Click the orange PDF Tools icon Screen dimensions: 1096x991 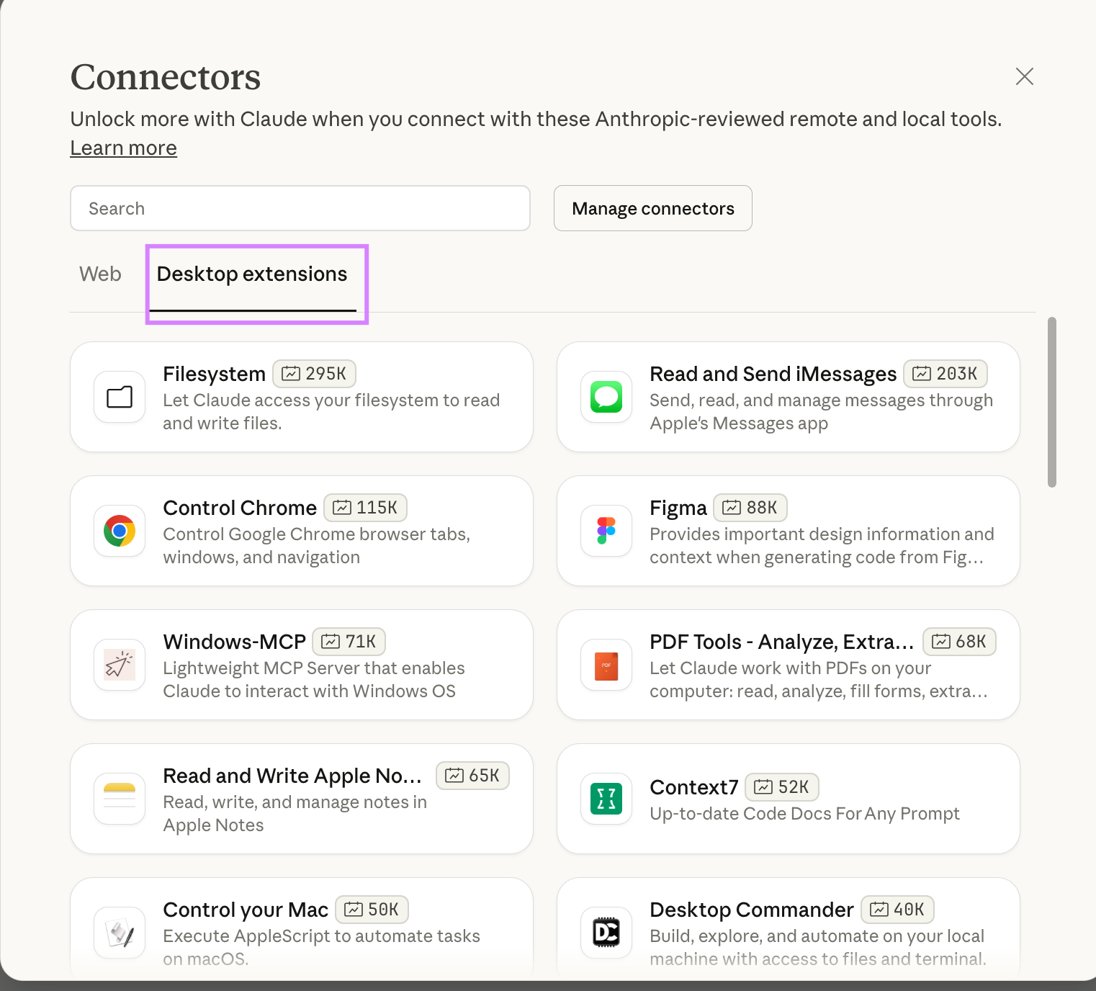point(606,665)
